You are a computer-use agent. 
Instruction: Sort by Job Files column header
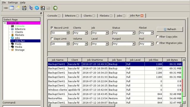[x=153, y=60]
